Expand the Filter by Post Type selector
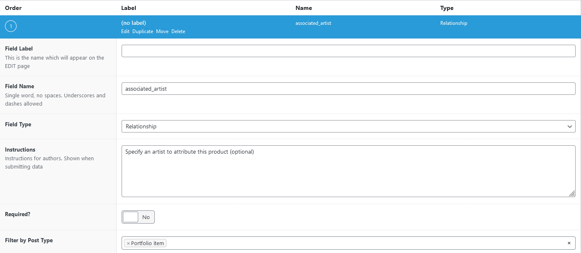581x253 pixels. [348, 243]
